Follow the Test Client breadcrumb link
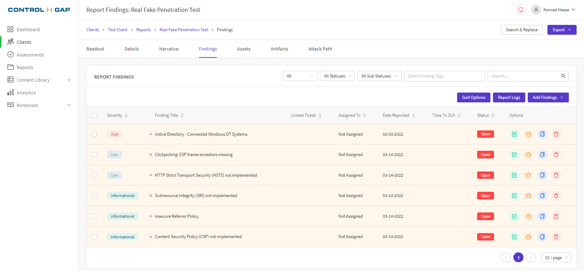The image size is (584, 271). 117,30
